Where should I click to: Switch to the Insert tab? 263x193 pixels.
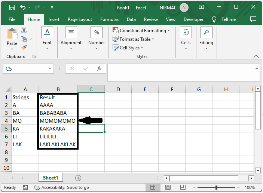[x=54, y=19]
